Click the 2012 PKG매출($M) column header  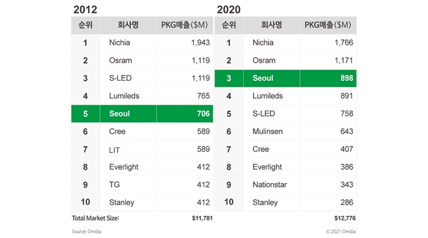pyautogui.click(x=185, y=25)
